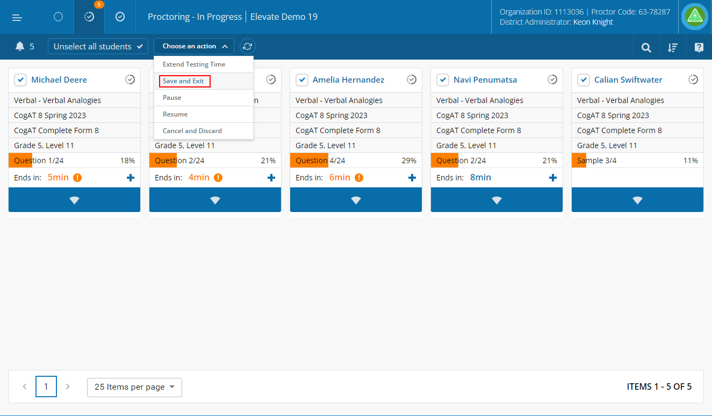Open Amelia Hernandez student link
Viewport: 712px width, 416px height.
click(349, 80)
